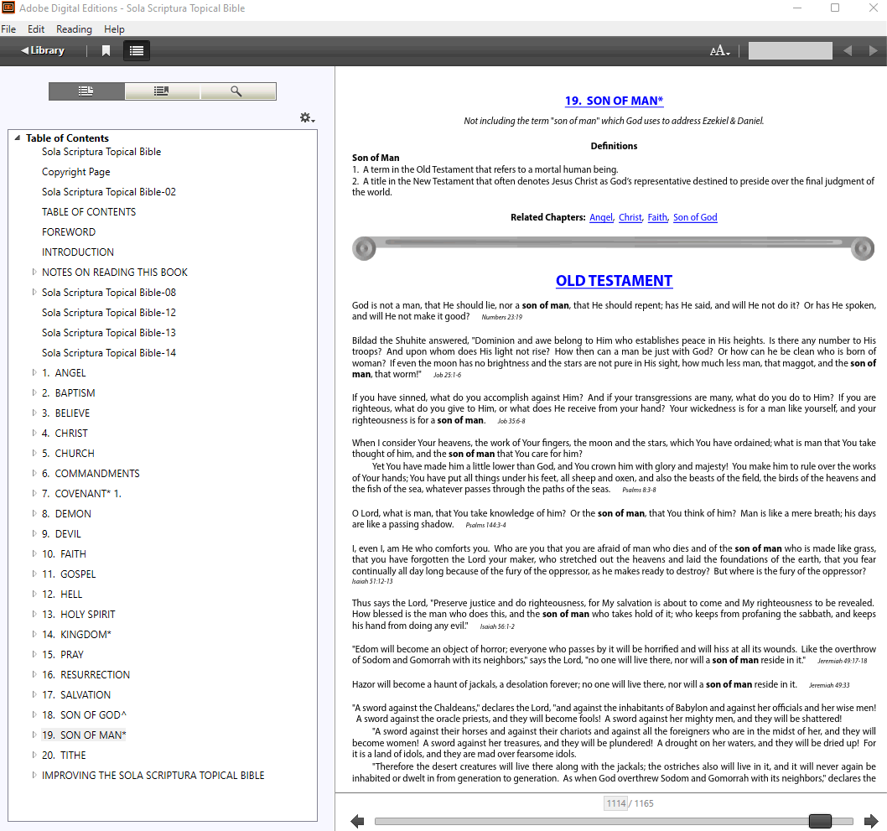Expand the 7. COVENANT* 1. chapter

point(34,493)
